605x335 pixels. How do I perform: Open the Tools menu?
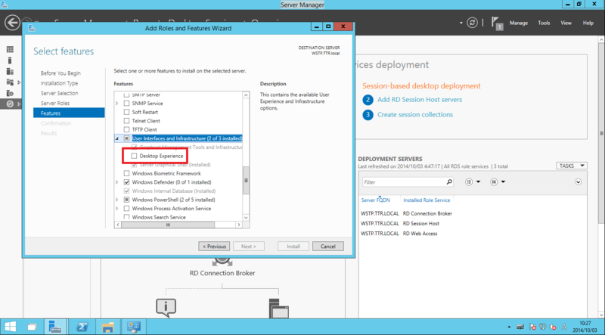pyautogui.click(x=544, y=23)
